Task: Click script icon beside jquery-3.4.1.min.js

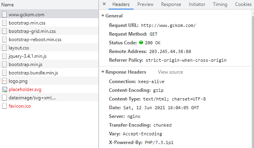Action: 4,56
